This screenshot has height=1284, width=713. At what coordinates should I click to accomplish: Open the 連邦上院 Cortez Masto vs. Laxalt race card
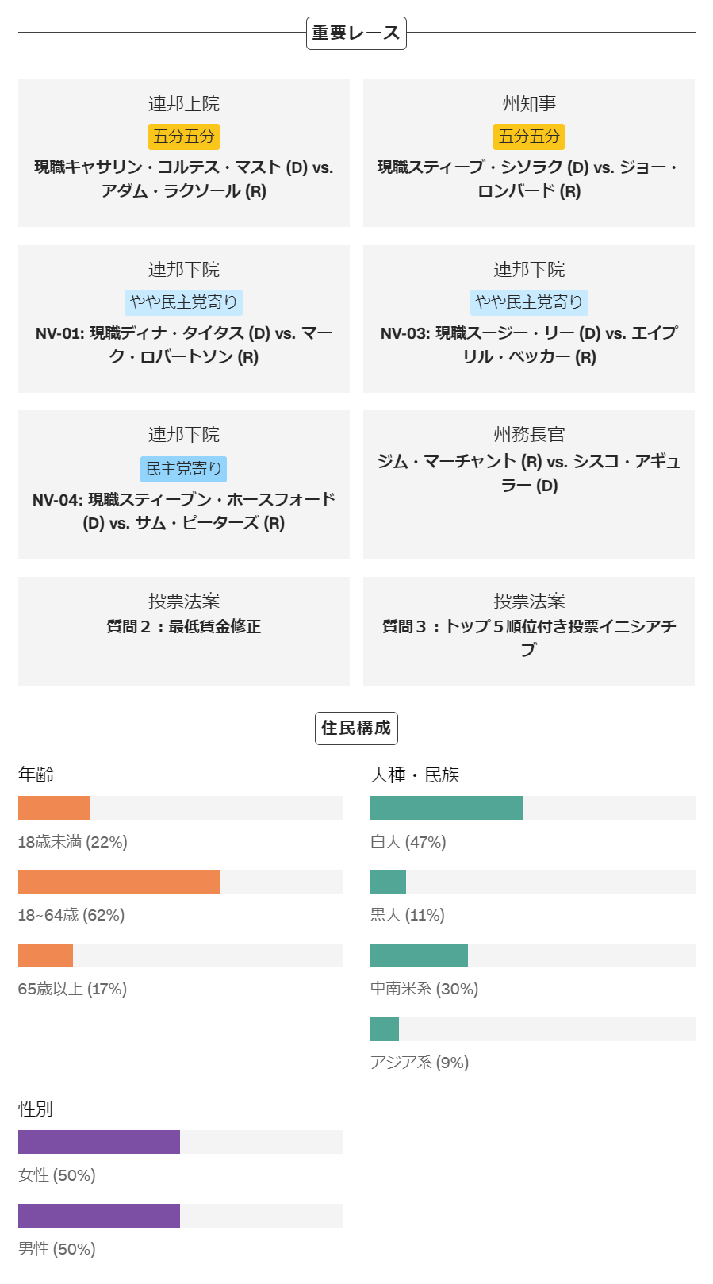[x=184, y=153]
